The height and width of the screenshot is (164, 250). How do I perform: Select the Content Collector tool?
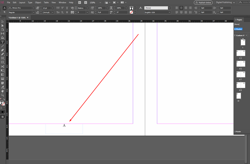coord(2,38)
